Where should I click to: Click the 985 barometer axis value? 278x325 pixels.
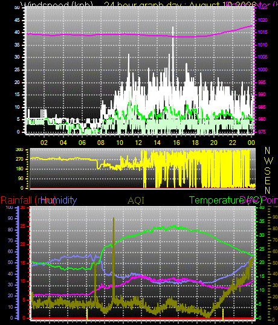coord(262,107)
